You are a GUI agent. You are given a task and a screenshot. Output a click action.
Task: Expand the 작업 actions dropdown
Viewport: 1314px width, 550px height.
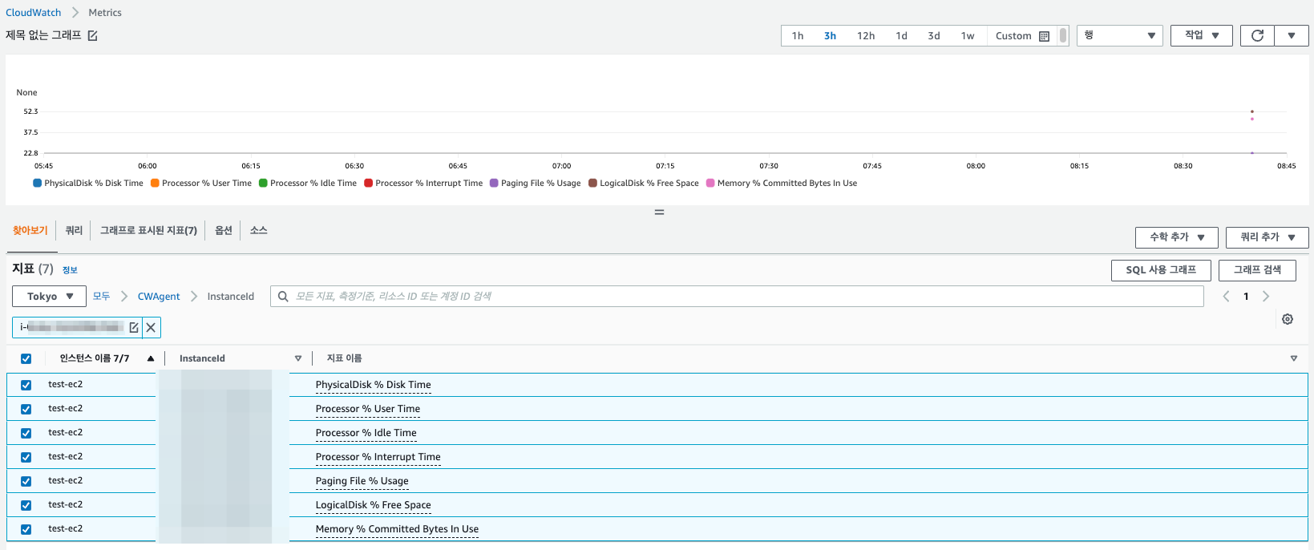[x=1201, y=35]
